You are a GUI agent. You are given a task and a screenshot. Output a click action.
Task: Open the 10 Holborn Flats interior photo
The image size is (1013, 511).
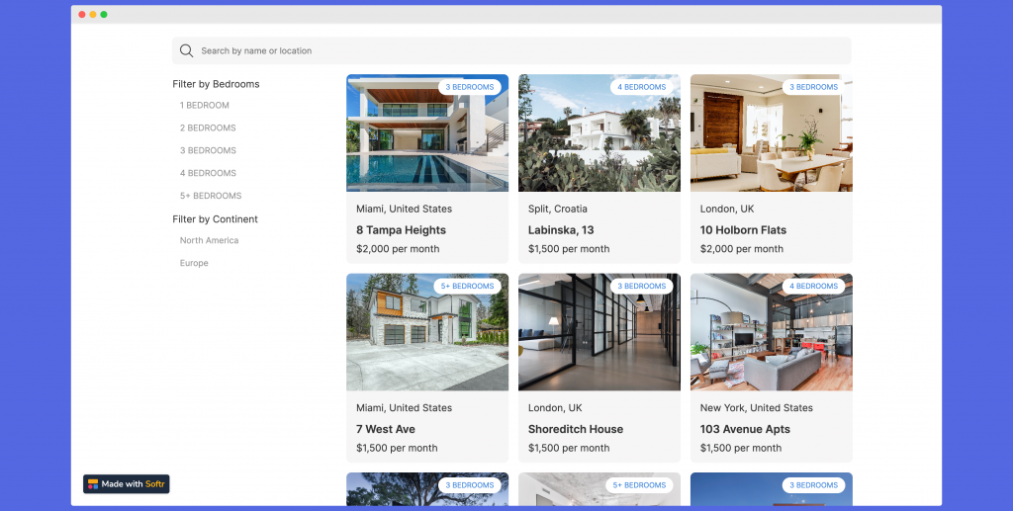coord(772,132)
